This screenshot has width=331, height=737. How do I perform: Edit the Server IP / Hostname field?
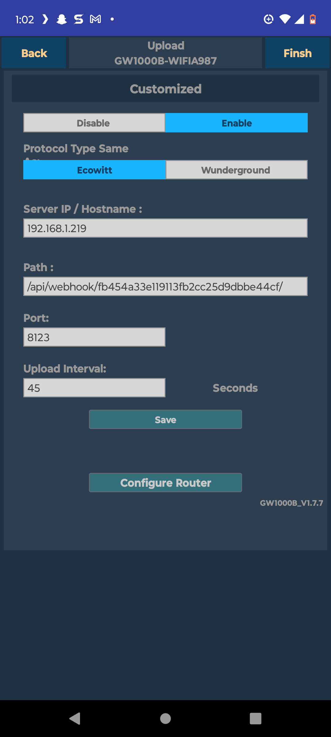point(165,228)
